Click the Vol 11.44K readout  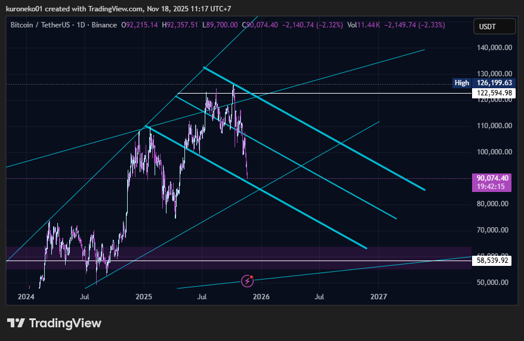tap(363, 25)
